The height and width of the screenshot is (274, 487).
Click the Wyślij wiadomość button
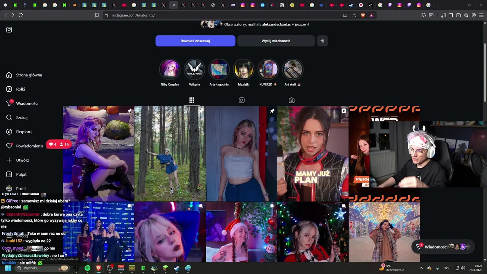(x=276, y=41)
